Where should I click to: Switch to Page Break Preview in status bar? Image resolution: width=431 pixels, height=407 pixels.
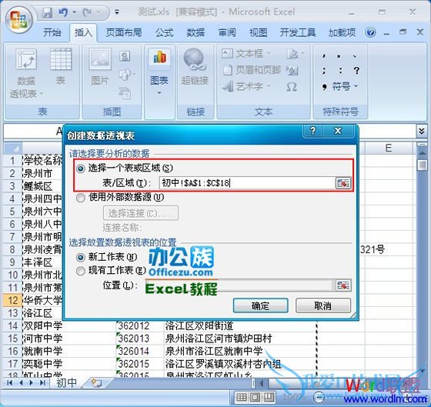(269, 397)
